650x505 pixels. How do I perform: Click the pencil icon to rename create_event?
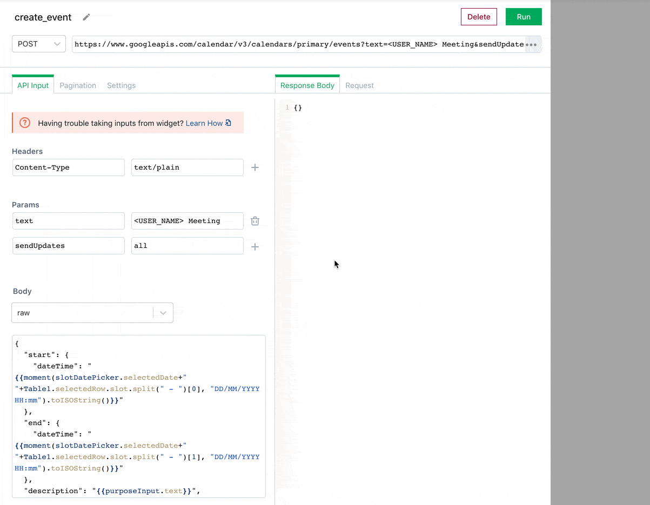86,17
